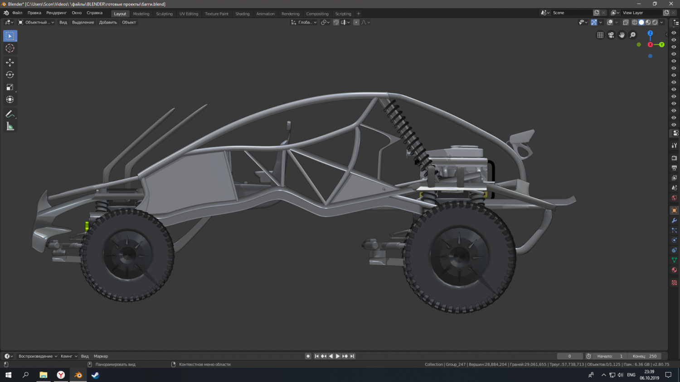Open Steam from the taskbar
Image resolution: width=680 pixels, height=382 pixels.
(95, 375)
